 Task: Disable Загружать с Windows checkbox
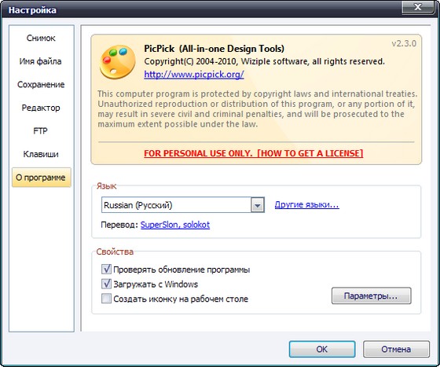point(106,284)
